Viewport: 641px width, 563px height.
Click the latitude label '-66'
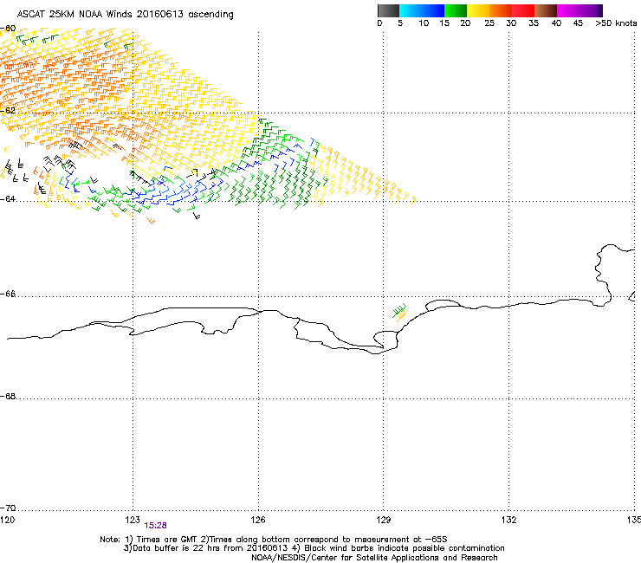pos(8,294)
